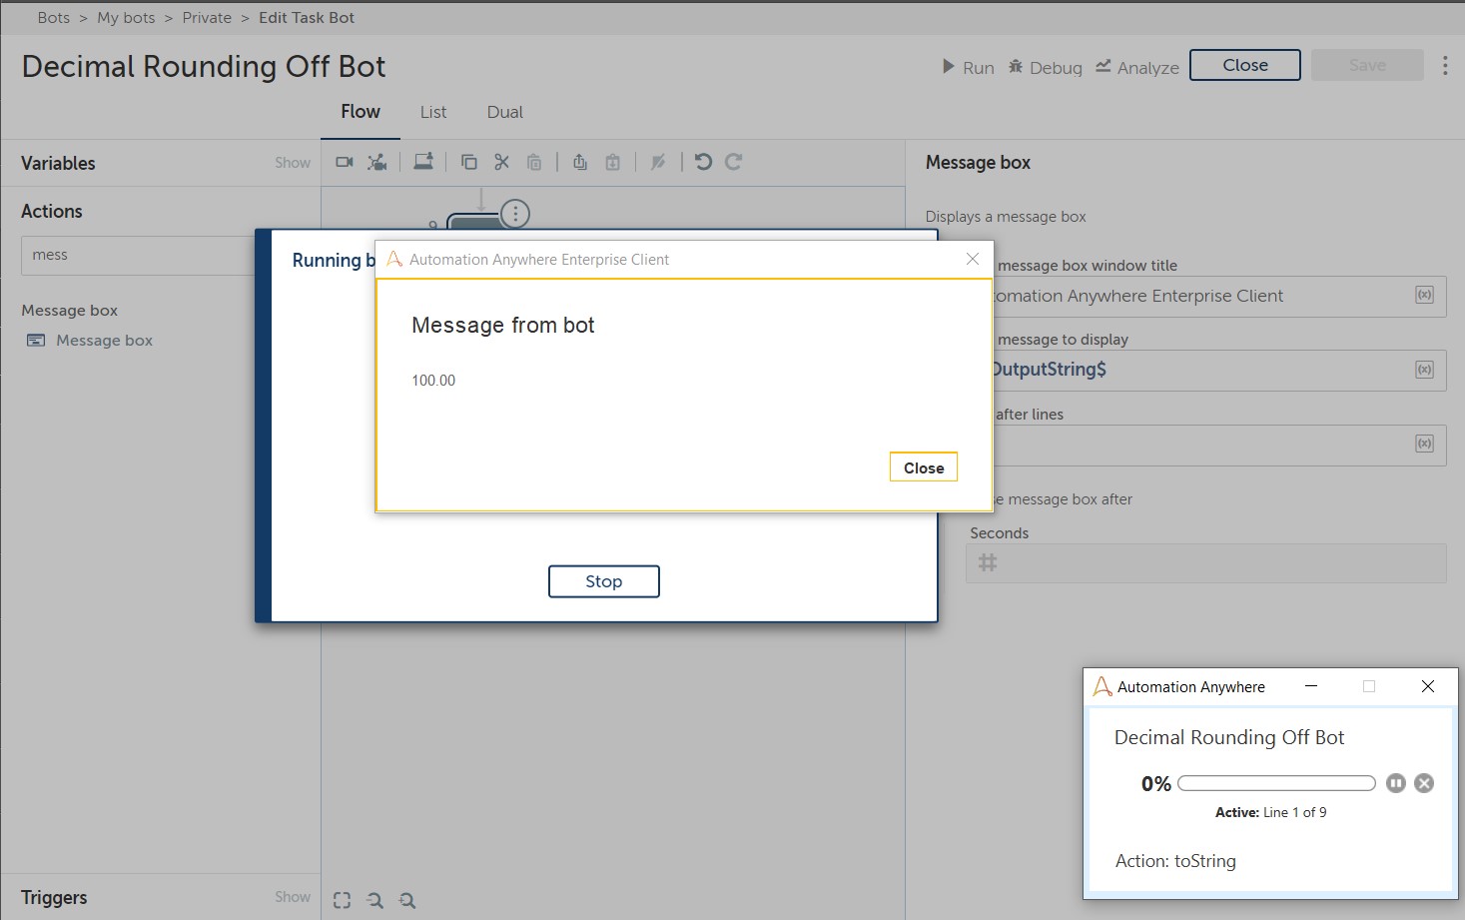Screen dimensions: 1465x920
Task: Cancel bot run with the round X icon
Action: (1424, 783)
